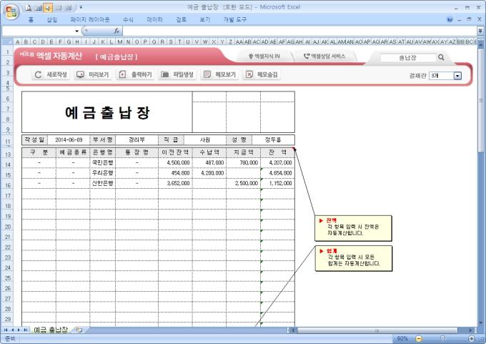Click the zoom in plus button

tap(472, 339)
